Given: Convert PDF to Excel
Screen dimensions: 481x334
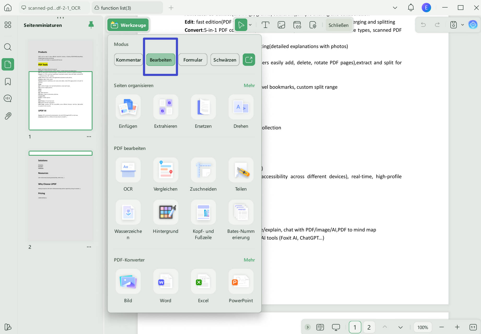Looking at the screenshot, I should [203, 282].
